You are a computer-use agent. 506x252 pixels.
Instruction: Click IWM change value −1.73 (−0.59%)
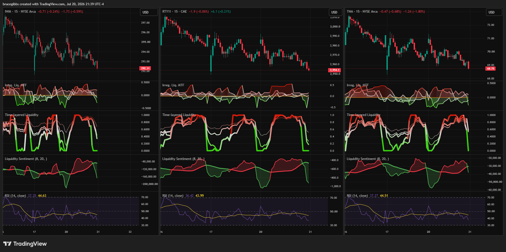72,12
